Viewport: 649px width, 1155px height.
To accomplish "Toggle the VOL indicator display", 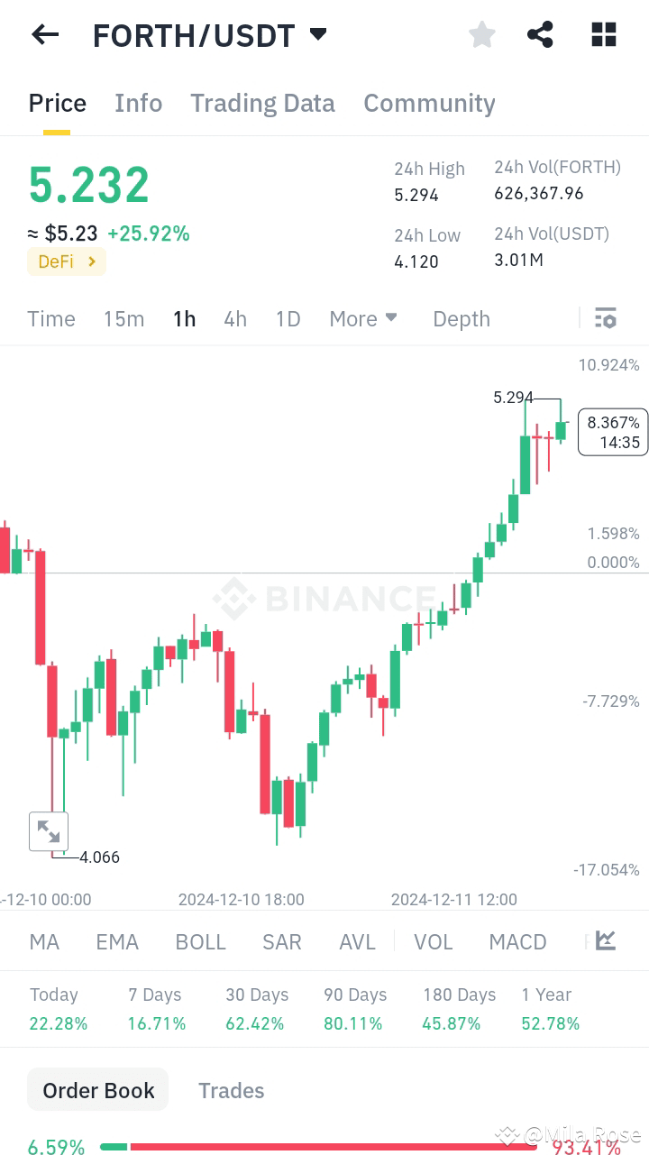I will point(434,941).
